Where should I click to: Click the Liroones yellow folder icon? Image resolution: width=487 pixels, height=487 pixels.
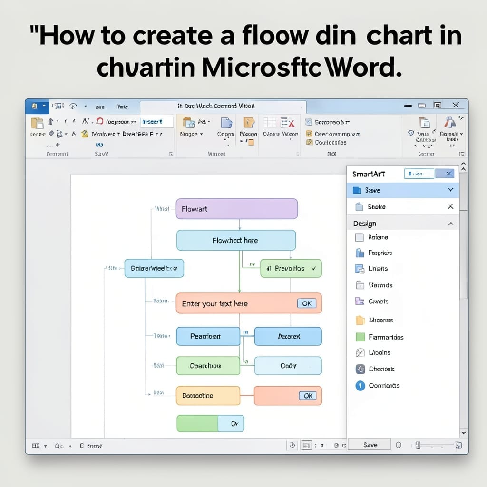point(360,320)
